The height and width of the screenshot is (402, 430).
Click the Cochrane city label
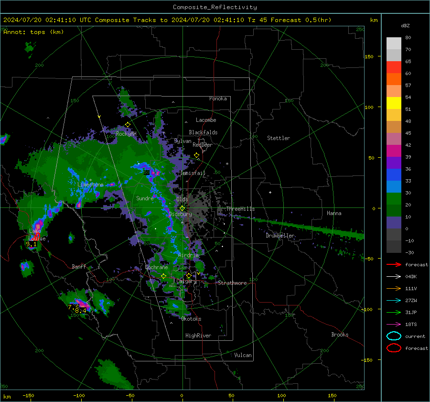tap(156, 267)
